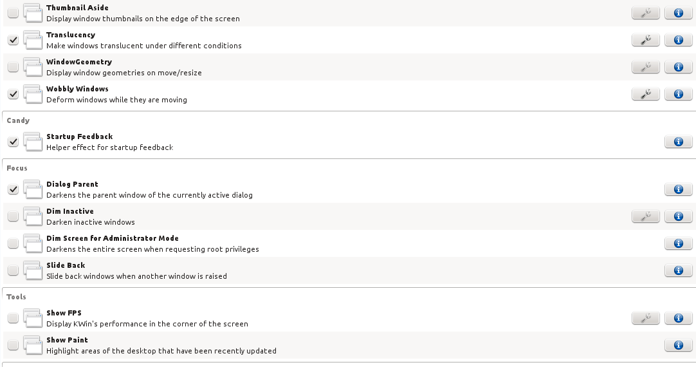Click the WindowGeometry window icon thumbnail
This screenshot has width=696, height=367.
coord(33,67)
